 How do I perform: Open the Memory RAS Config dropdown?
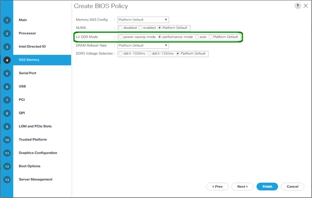(x=143, y=20)
